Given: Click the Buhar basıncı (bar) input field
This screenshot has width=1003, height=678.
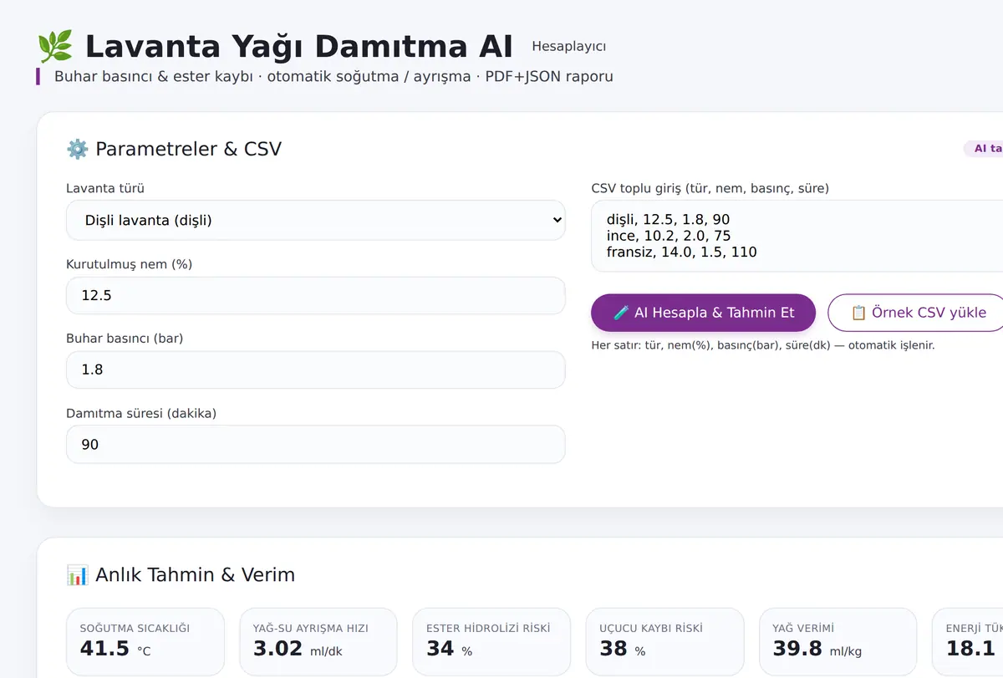Looking at the screenshot, I should (316, 370).
